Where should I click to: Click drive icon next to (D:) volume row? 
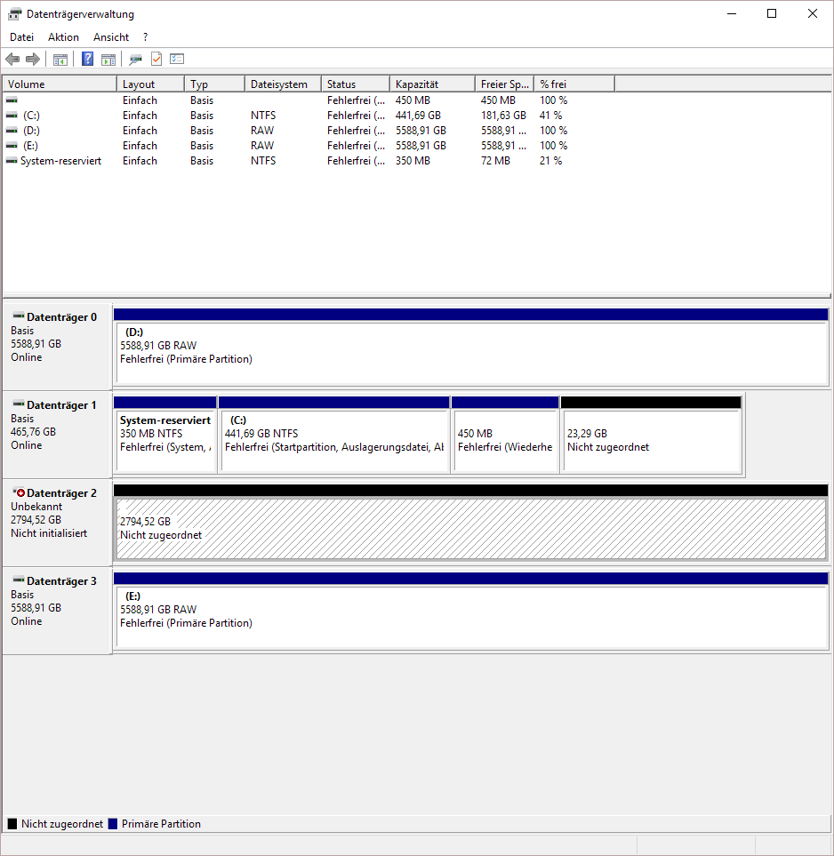pos(12,131)
